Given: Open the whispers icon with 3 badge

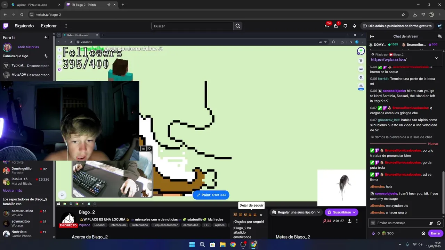Looking at the screenshot, I should [x=336, y=26].
